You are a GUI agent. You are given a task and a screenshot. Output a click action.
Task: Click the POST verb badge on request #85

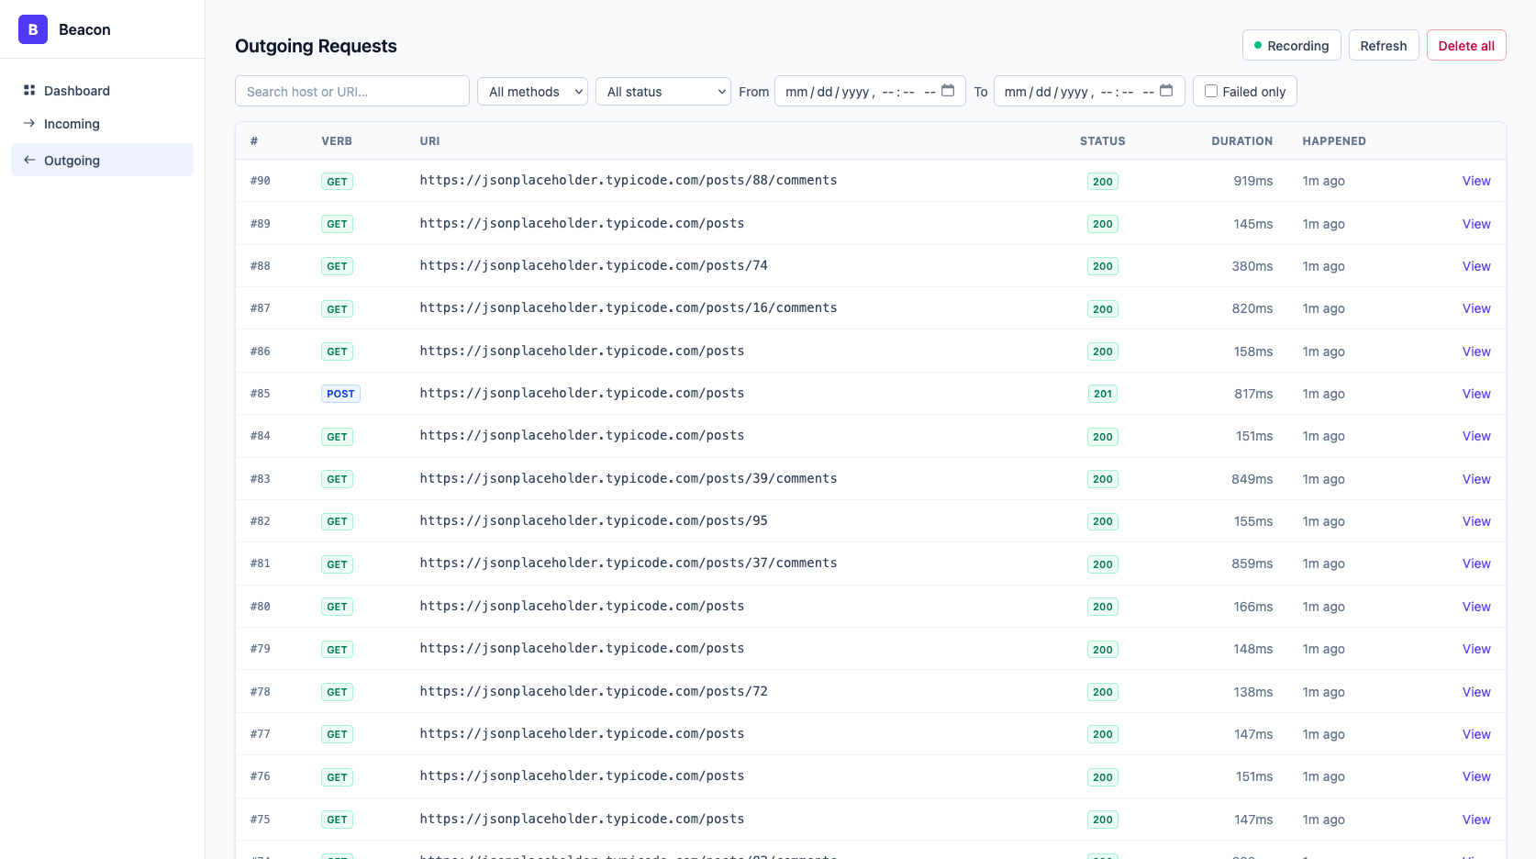coord(340,394)
